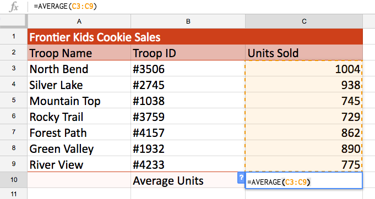Click the fx function icon

click(x=14, y=7)
